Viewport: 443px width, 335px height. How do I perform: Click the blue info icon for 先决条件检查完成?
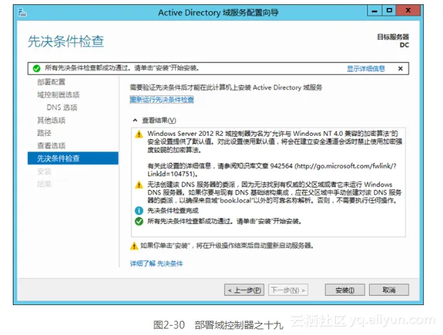point(139,211)
